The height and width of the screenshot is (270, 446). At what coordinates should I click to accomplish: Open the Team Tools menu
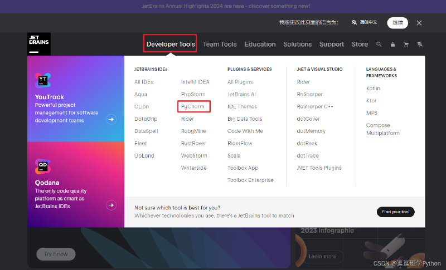(x=220, y=45)
